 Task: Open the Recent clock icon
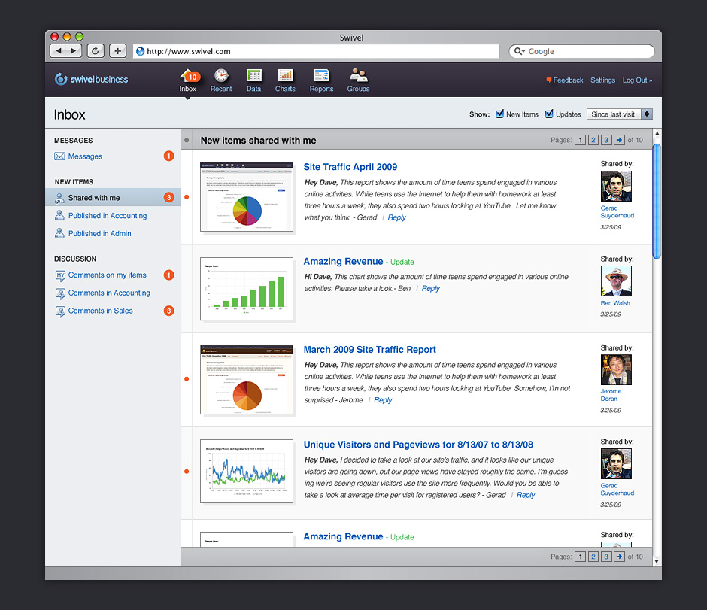[221, 76]
